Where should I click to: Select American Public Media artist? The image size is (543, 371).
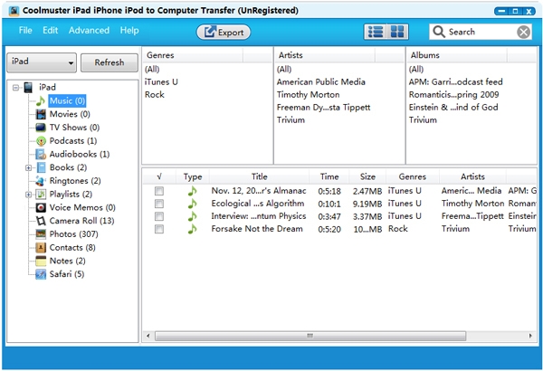point(320,82)
